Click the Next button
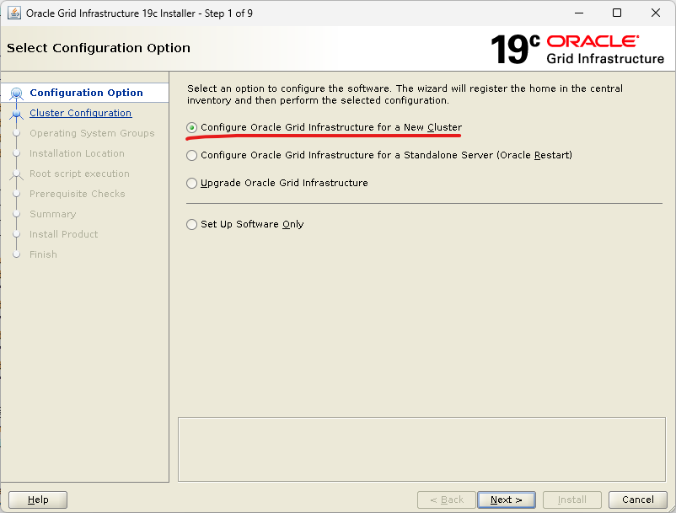 506,500
